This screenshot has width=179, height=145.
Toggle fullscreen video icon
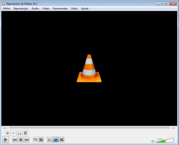pos(35,140)
